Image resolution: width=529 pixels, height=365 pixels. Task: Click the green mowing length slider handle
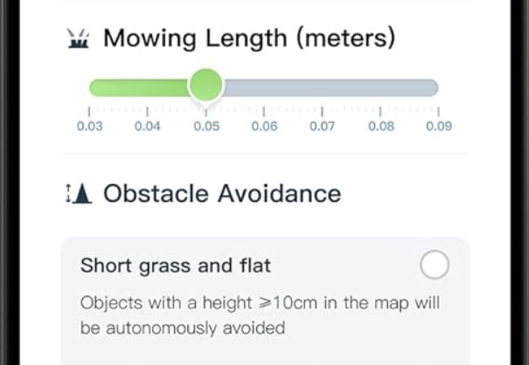(x=205, y=85)
